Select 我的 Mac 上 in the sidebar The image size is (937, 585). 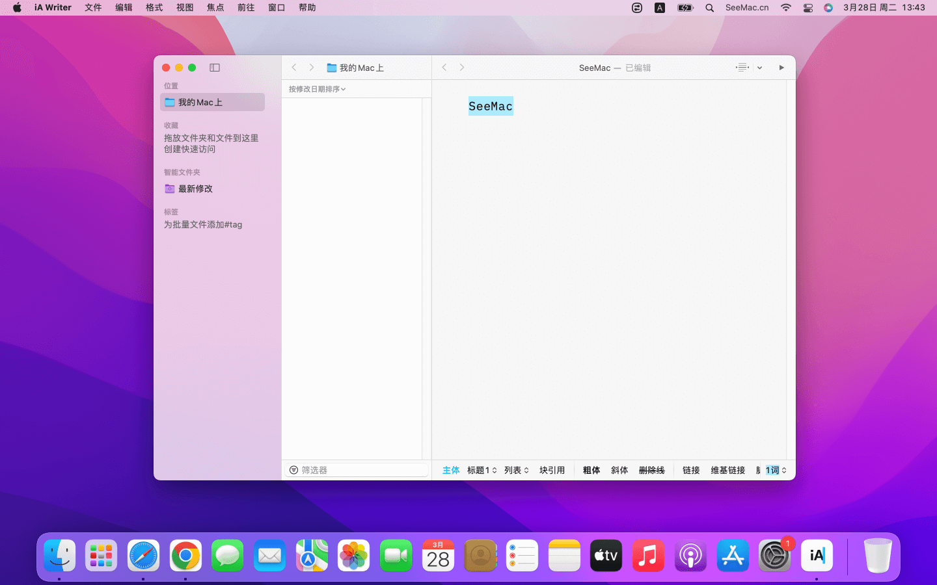[200, 102]
